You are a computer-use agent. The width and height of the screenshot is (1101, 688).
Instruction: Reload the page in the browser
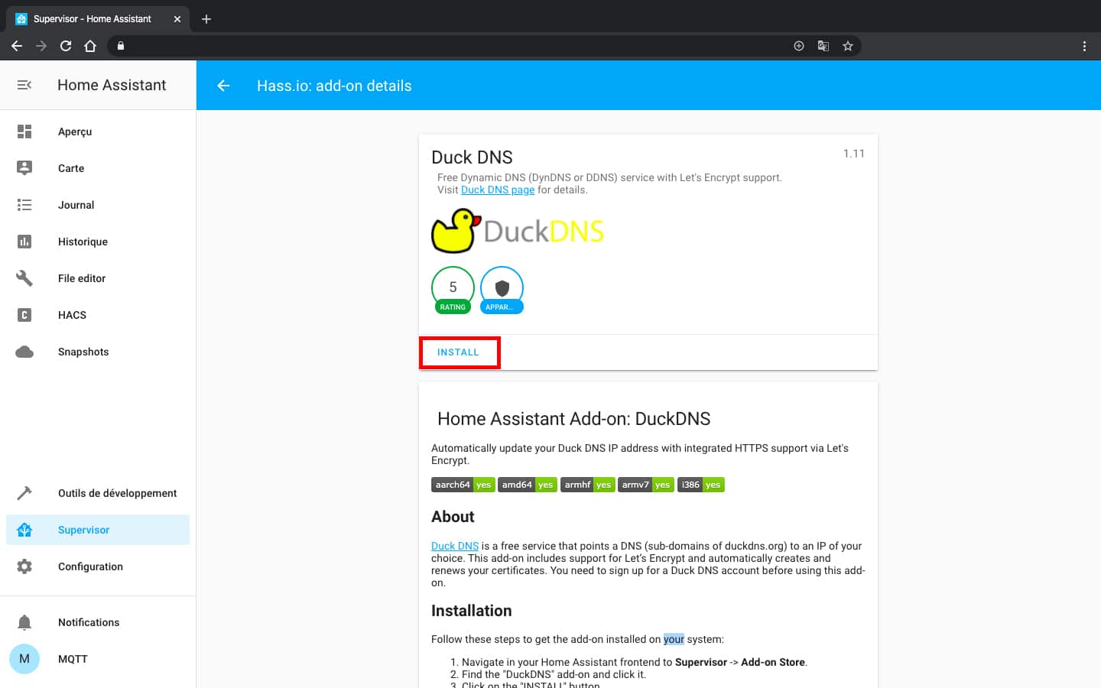pos(66,46)
